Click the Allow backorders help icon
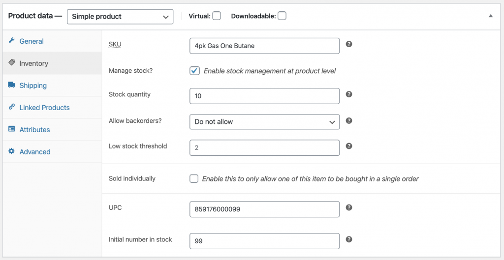 pyautogui.click(x=349, y=121)
